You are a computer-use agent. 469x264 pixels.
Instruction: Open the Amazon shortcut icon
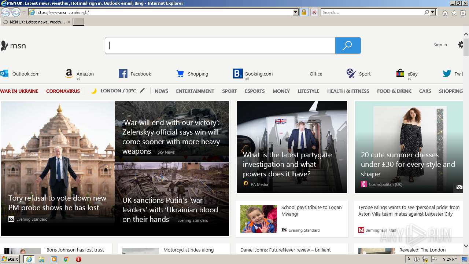(69, 74)
